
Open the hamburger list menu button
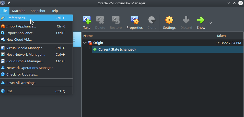point(74,39)
